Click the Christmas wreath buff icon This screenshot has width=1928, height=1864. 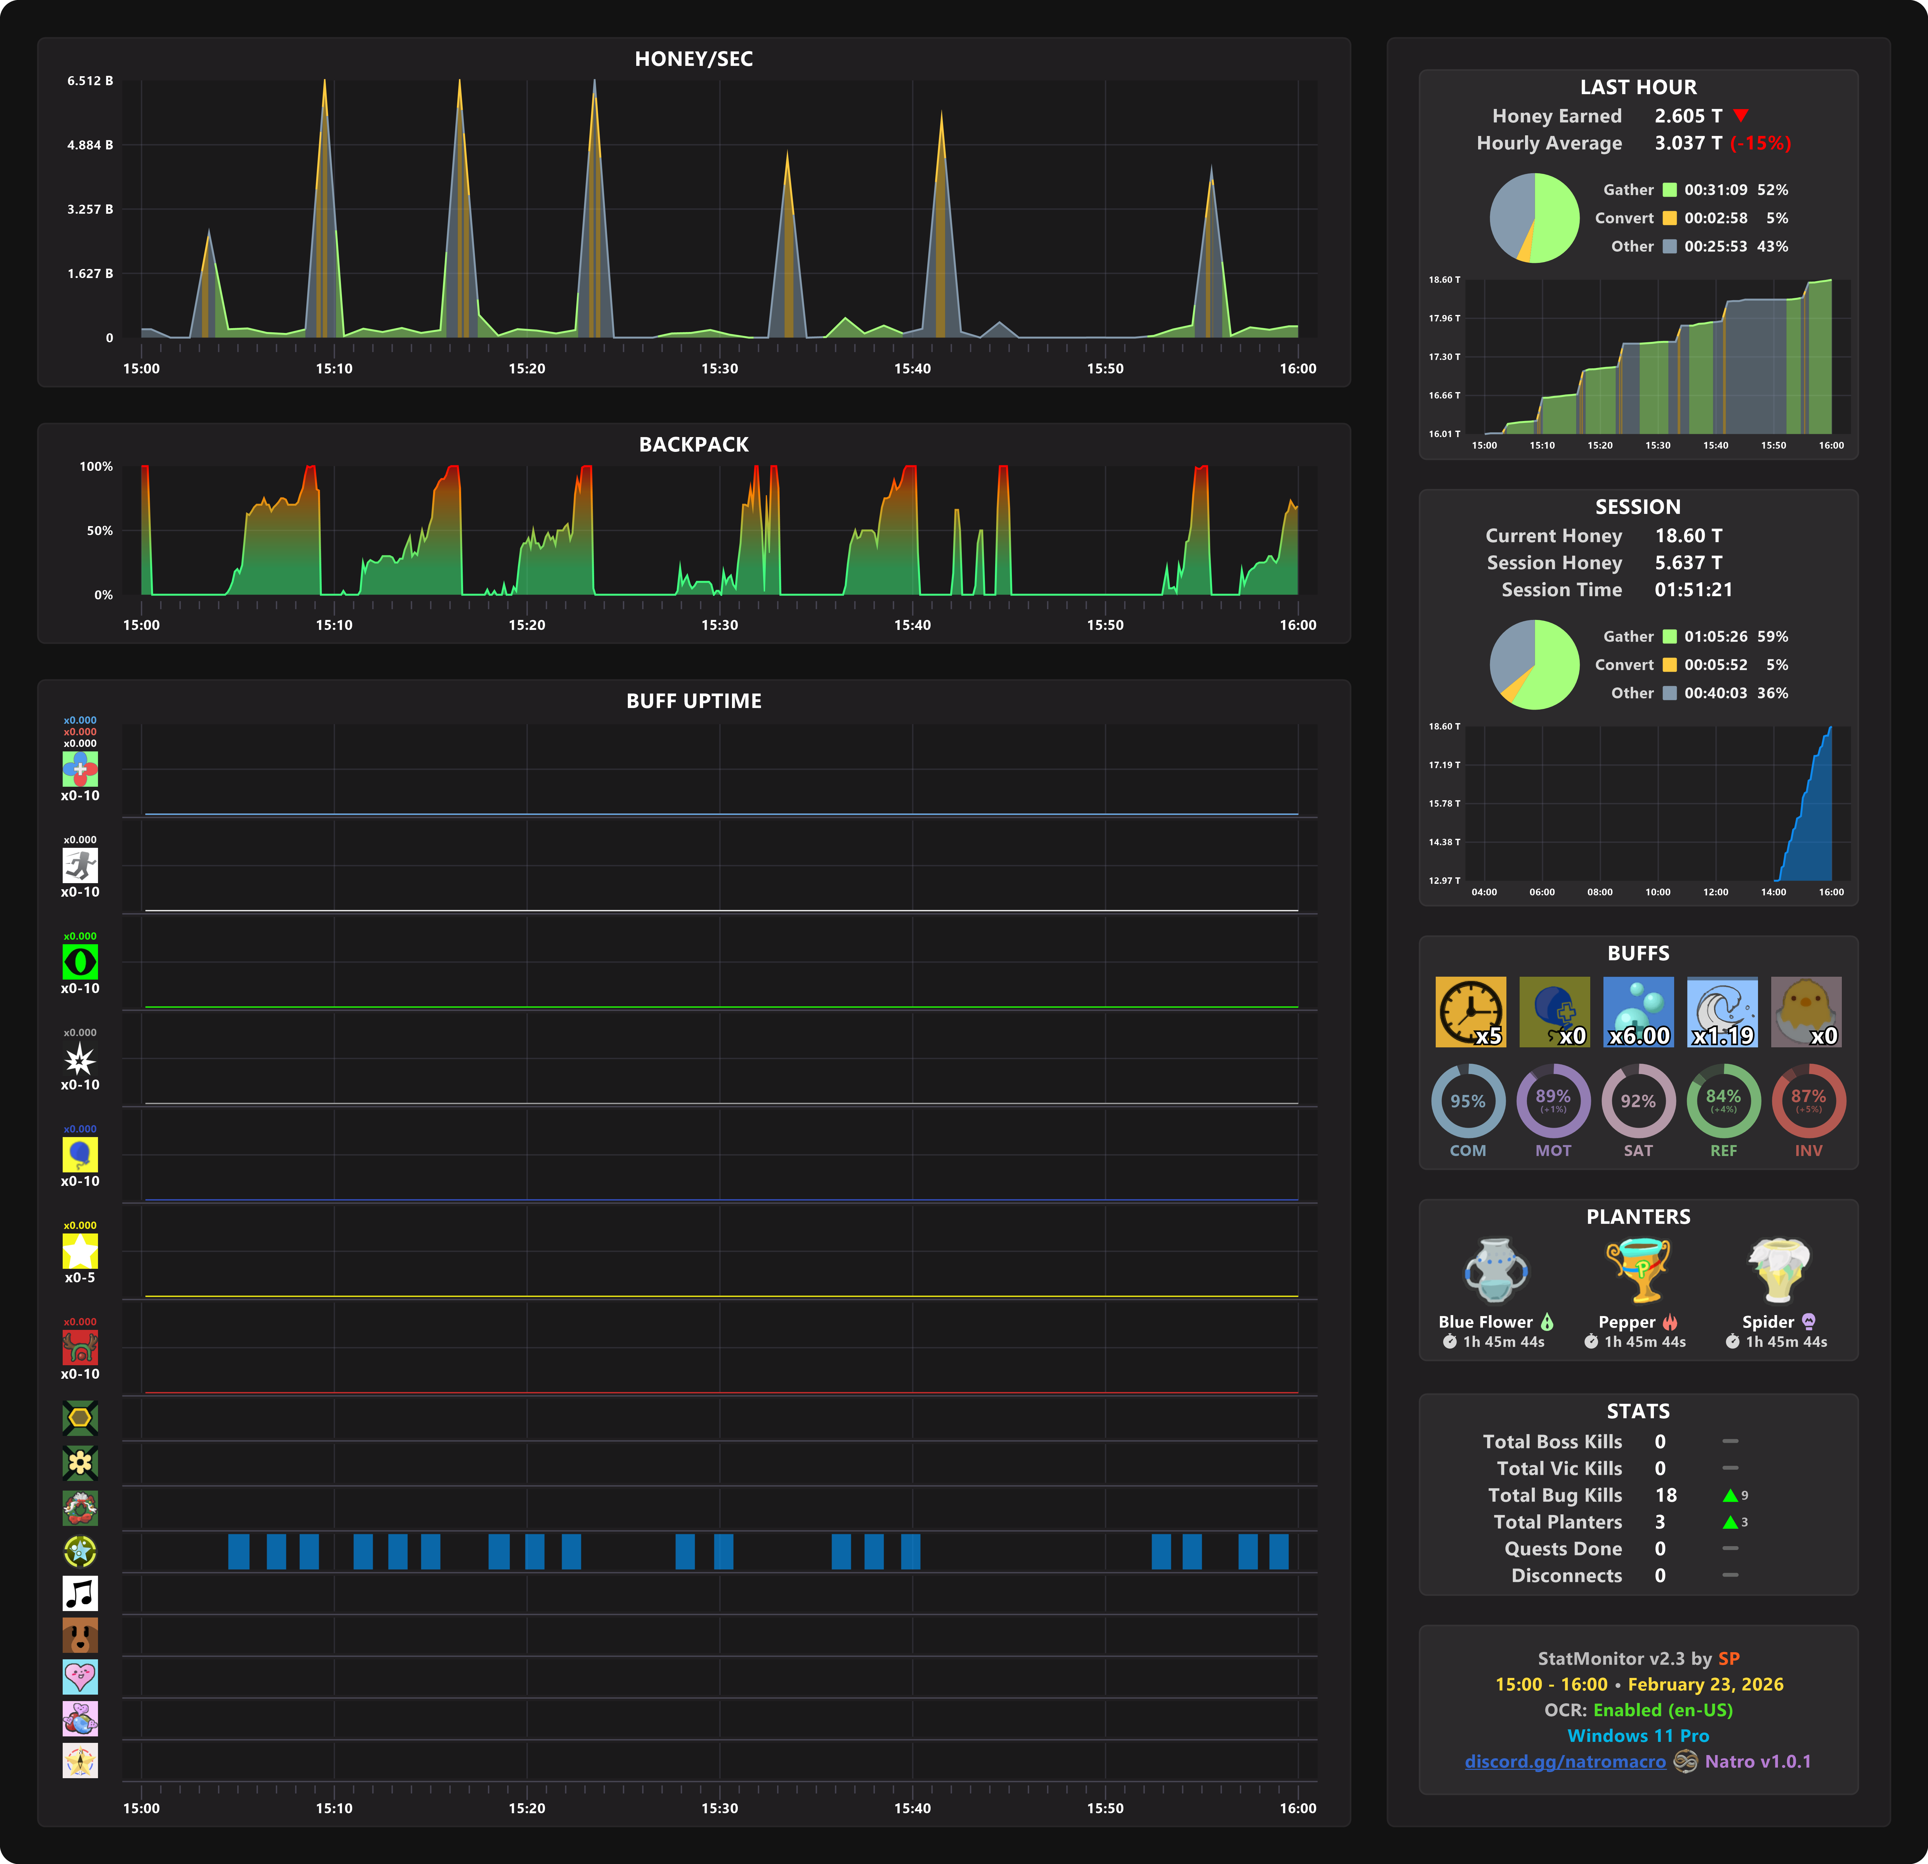[80, 1508]
